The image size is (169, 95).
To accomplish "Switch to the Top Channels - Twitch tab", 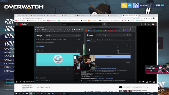I will tap(22, 16).
